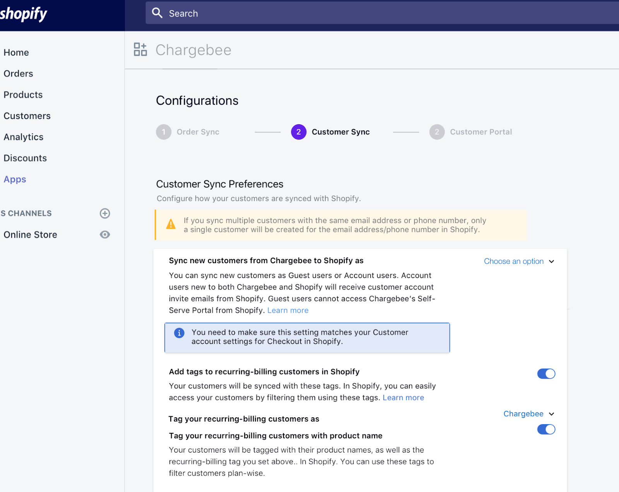The width and height of the screenshot is (619, 492).
Task: Open the Analytics sidebar item
Action: tap(24, 137)
